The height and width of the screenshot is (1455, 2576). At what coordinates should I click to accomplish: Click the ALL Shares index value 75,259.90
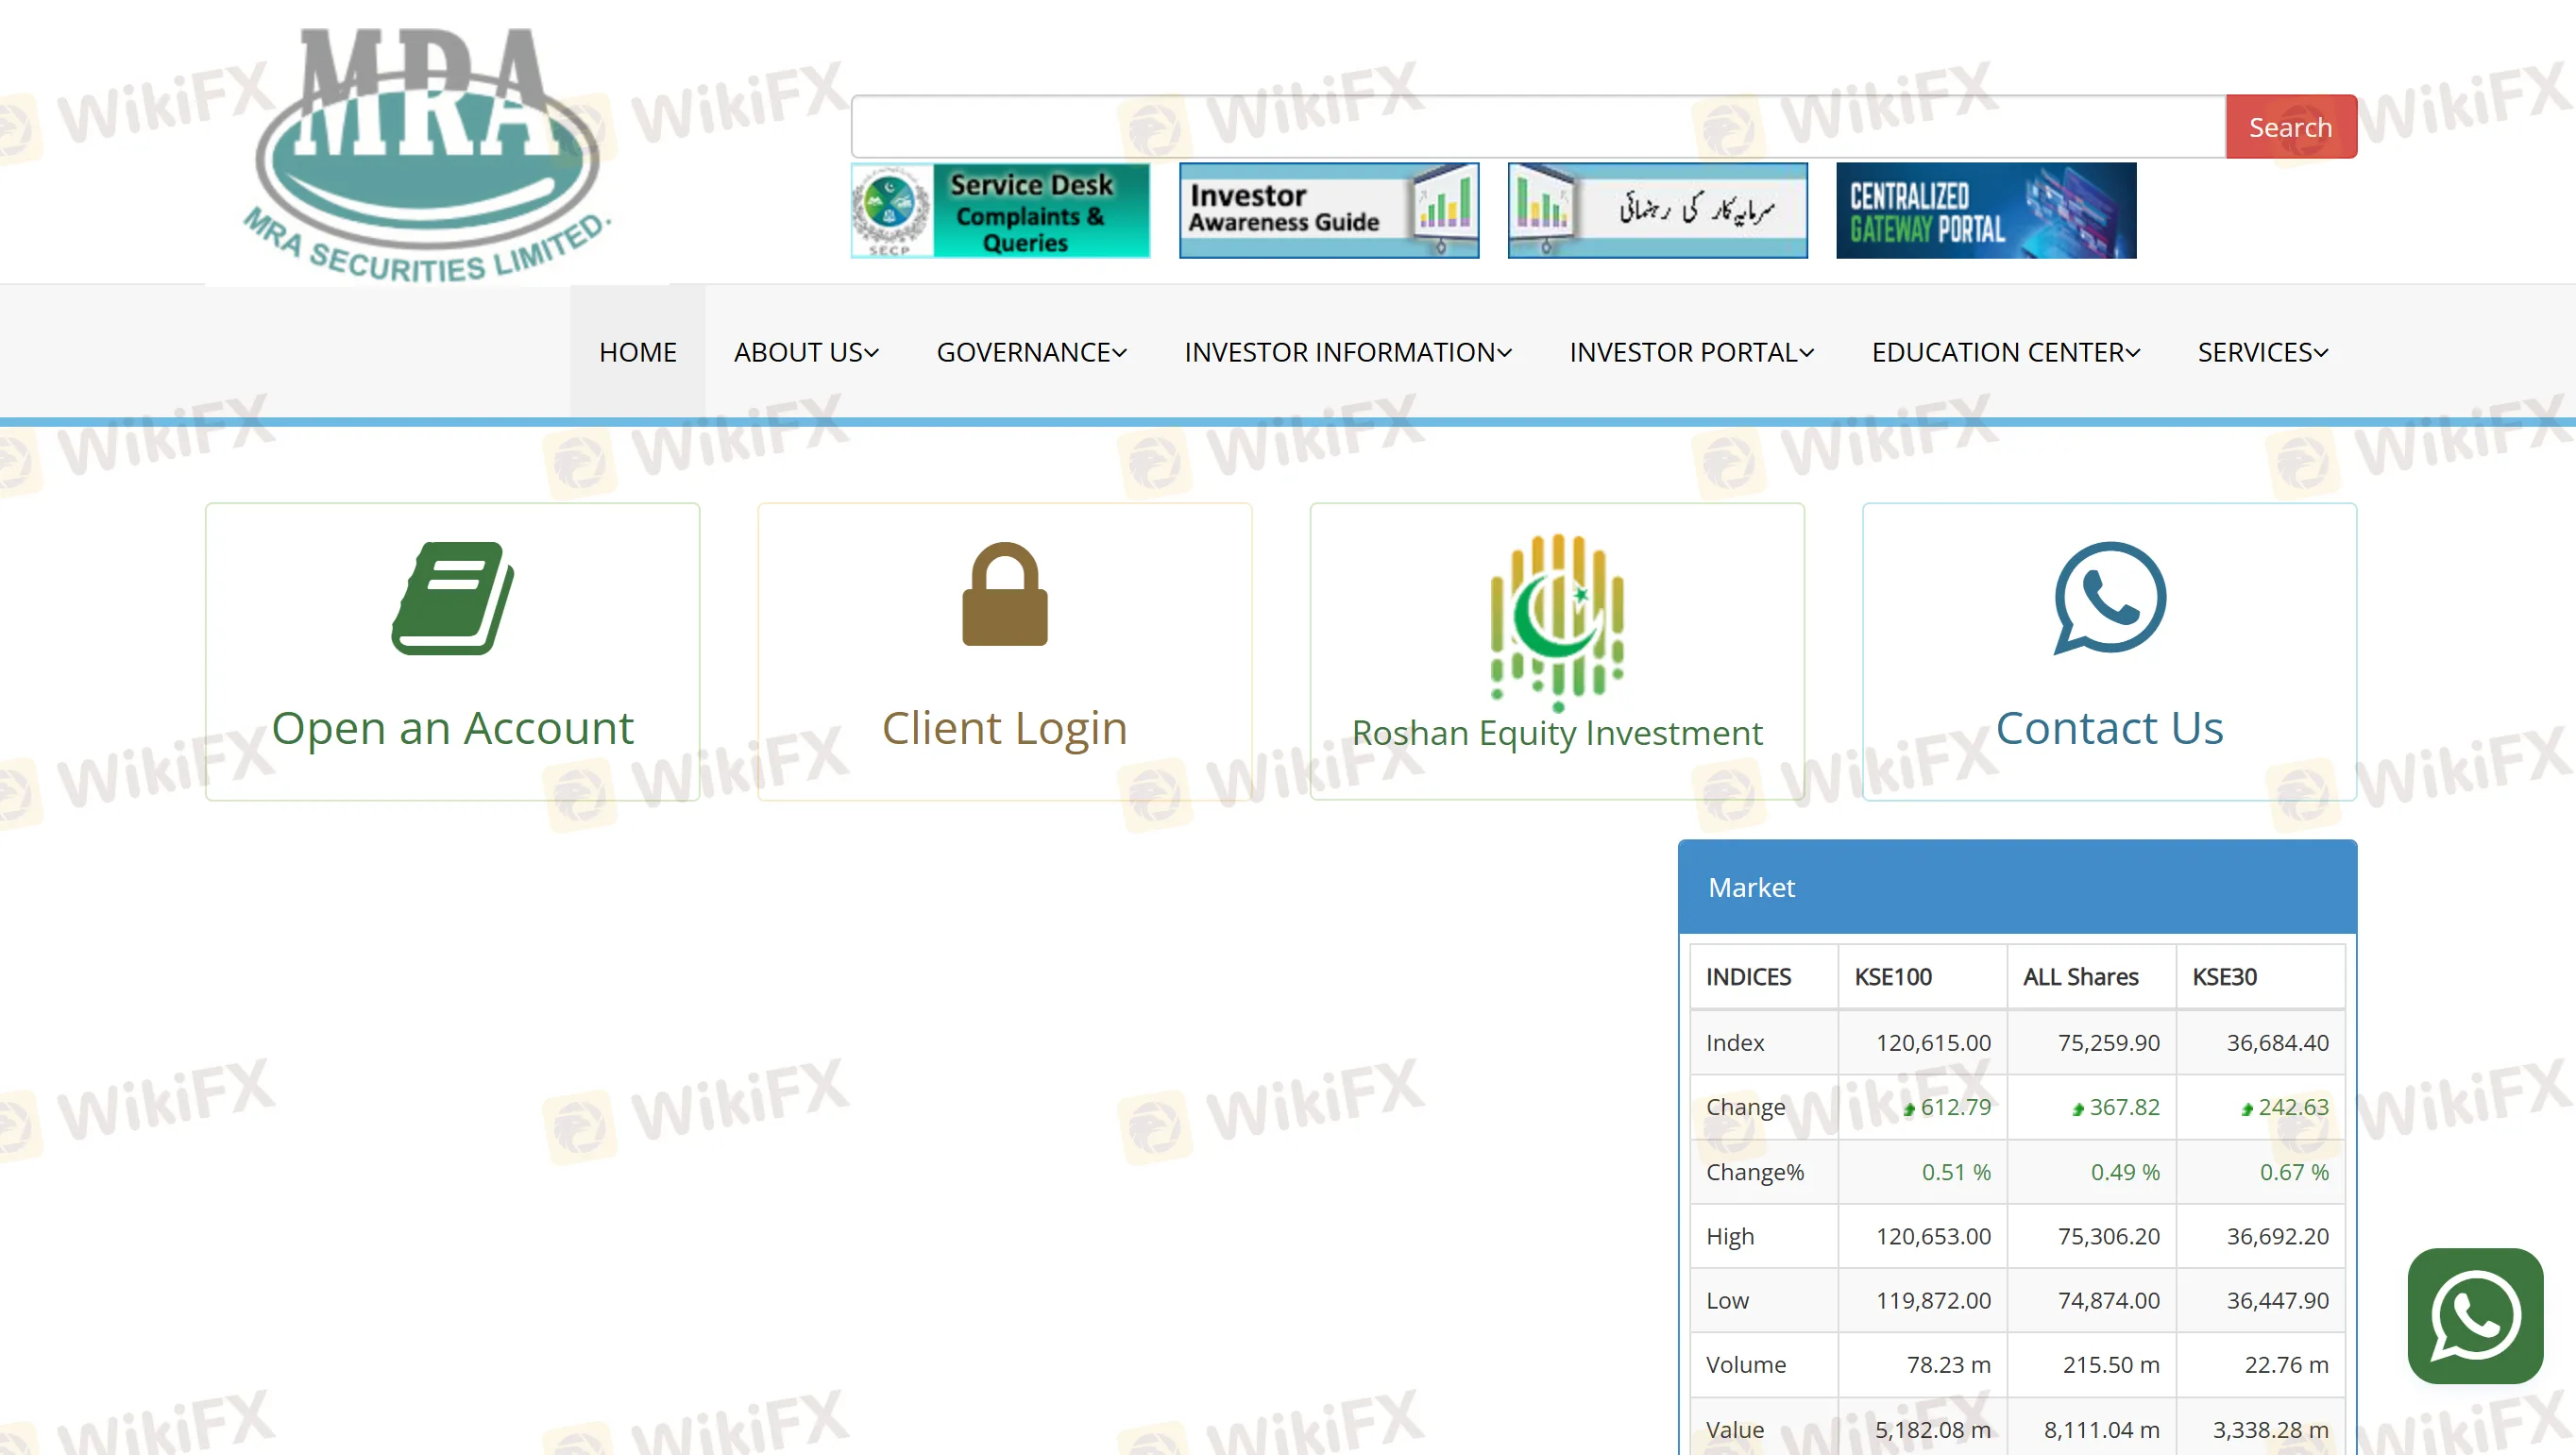coord(2109,1043)
